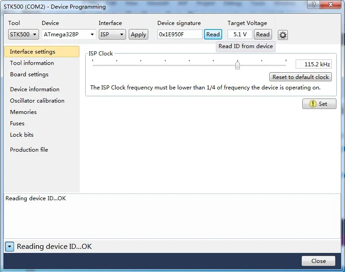Go to the Fuses page
Image resolution: width=345 pixels, height=272 pixels.
[x=17, y=124]
